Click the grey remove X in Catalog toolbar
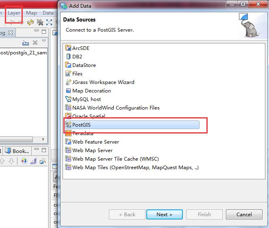This screenshot has width=269, height=228. (x=35, y=43)
